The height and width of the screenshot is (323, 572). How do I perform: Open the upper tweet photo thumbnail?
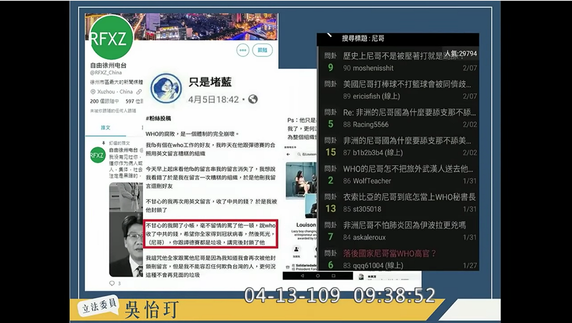click(x=126, y=196)
